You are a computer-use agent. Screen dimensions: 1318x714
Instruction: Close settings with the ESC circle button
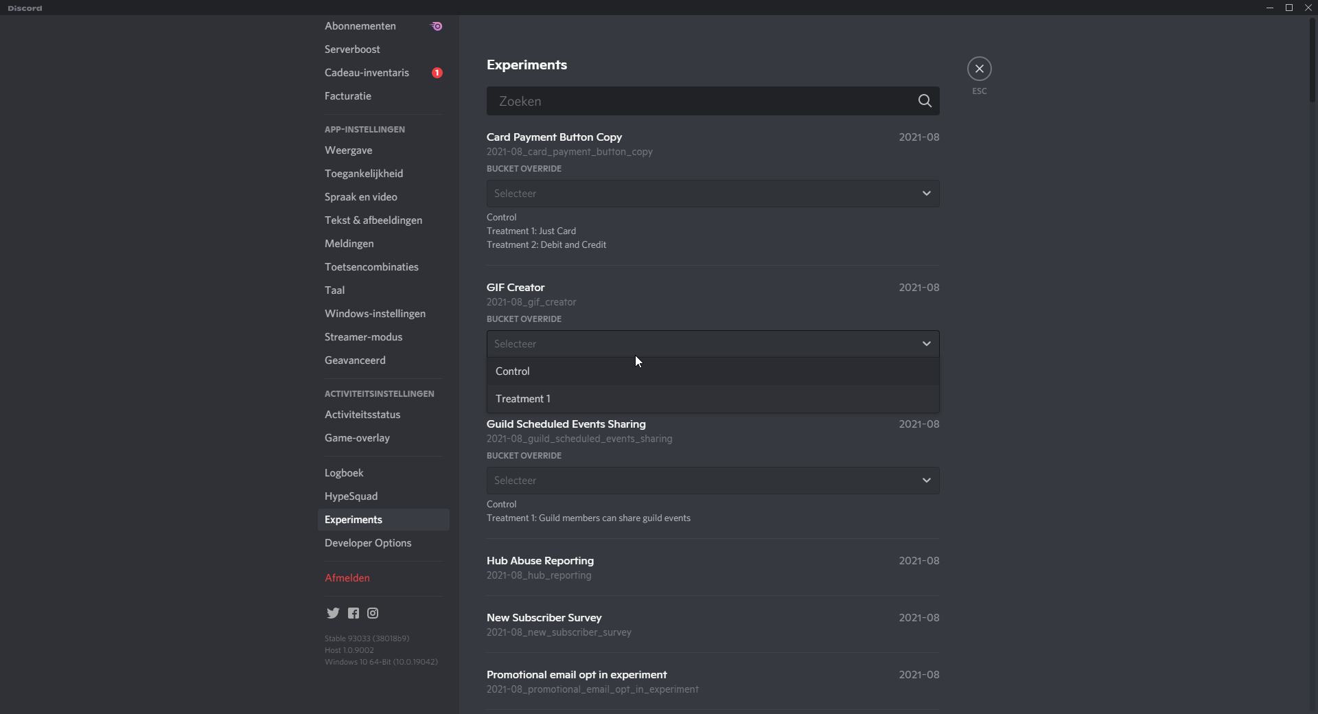click(979, 69)
